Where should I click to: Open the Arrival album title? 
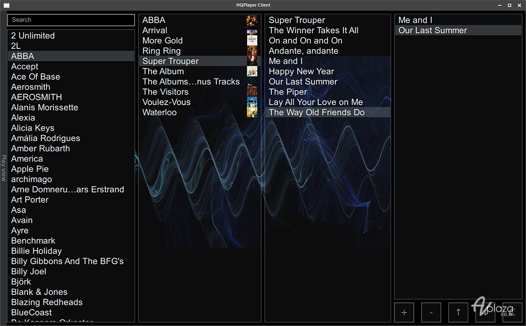(155, 31)
